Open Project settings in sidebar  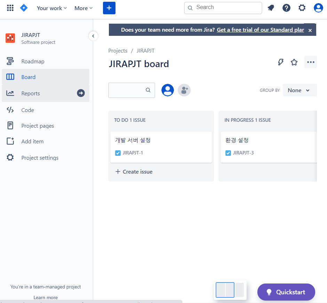coord(46,158)
